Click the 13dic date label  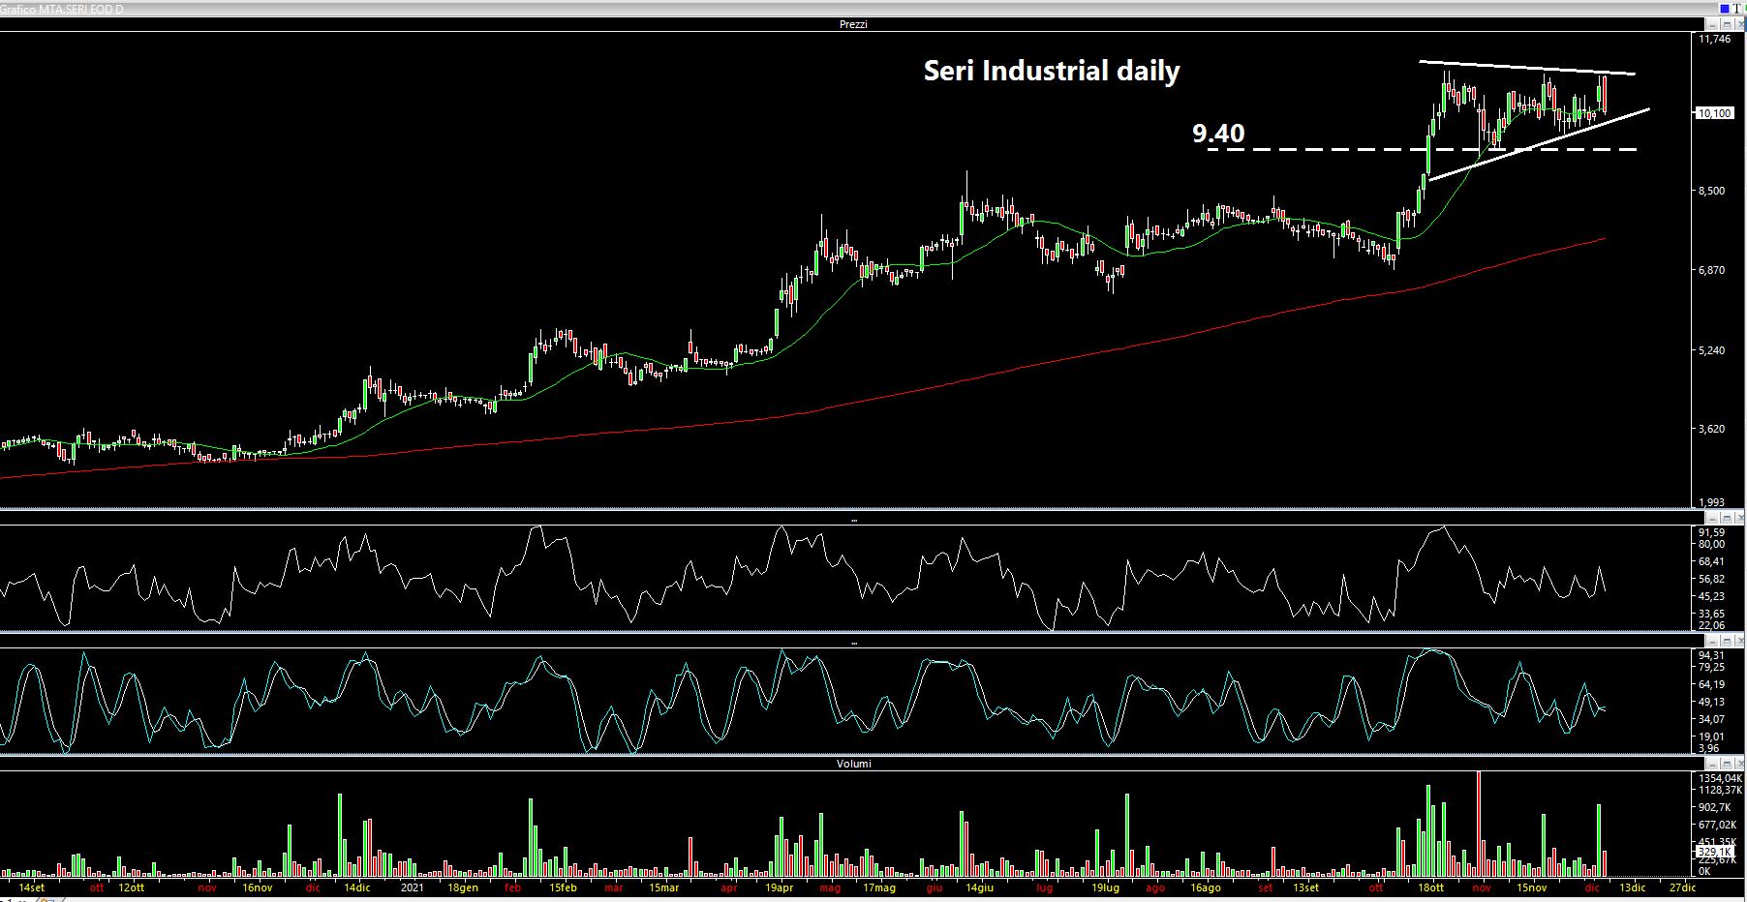(x=1632, y=887)
